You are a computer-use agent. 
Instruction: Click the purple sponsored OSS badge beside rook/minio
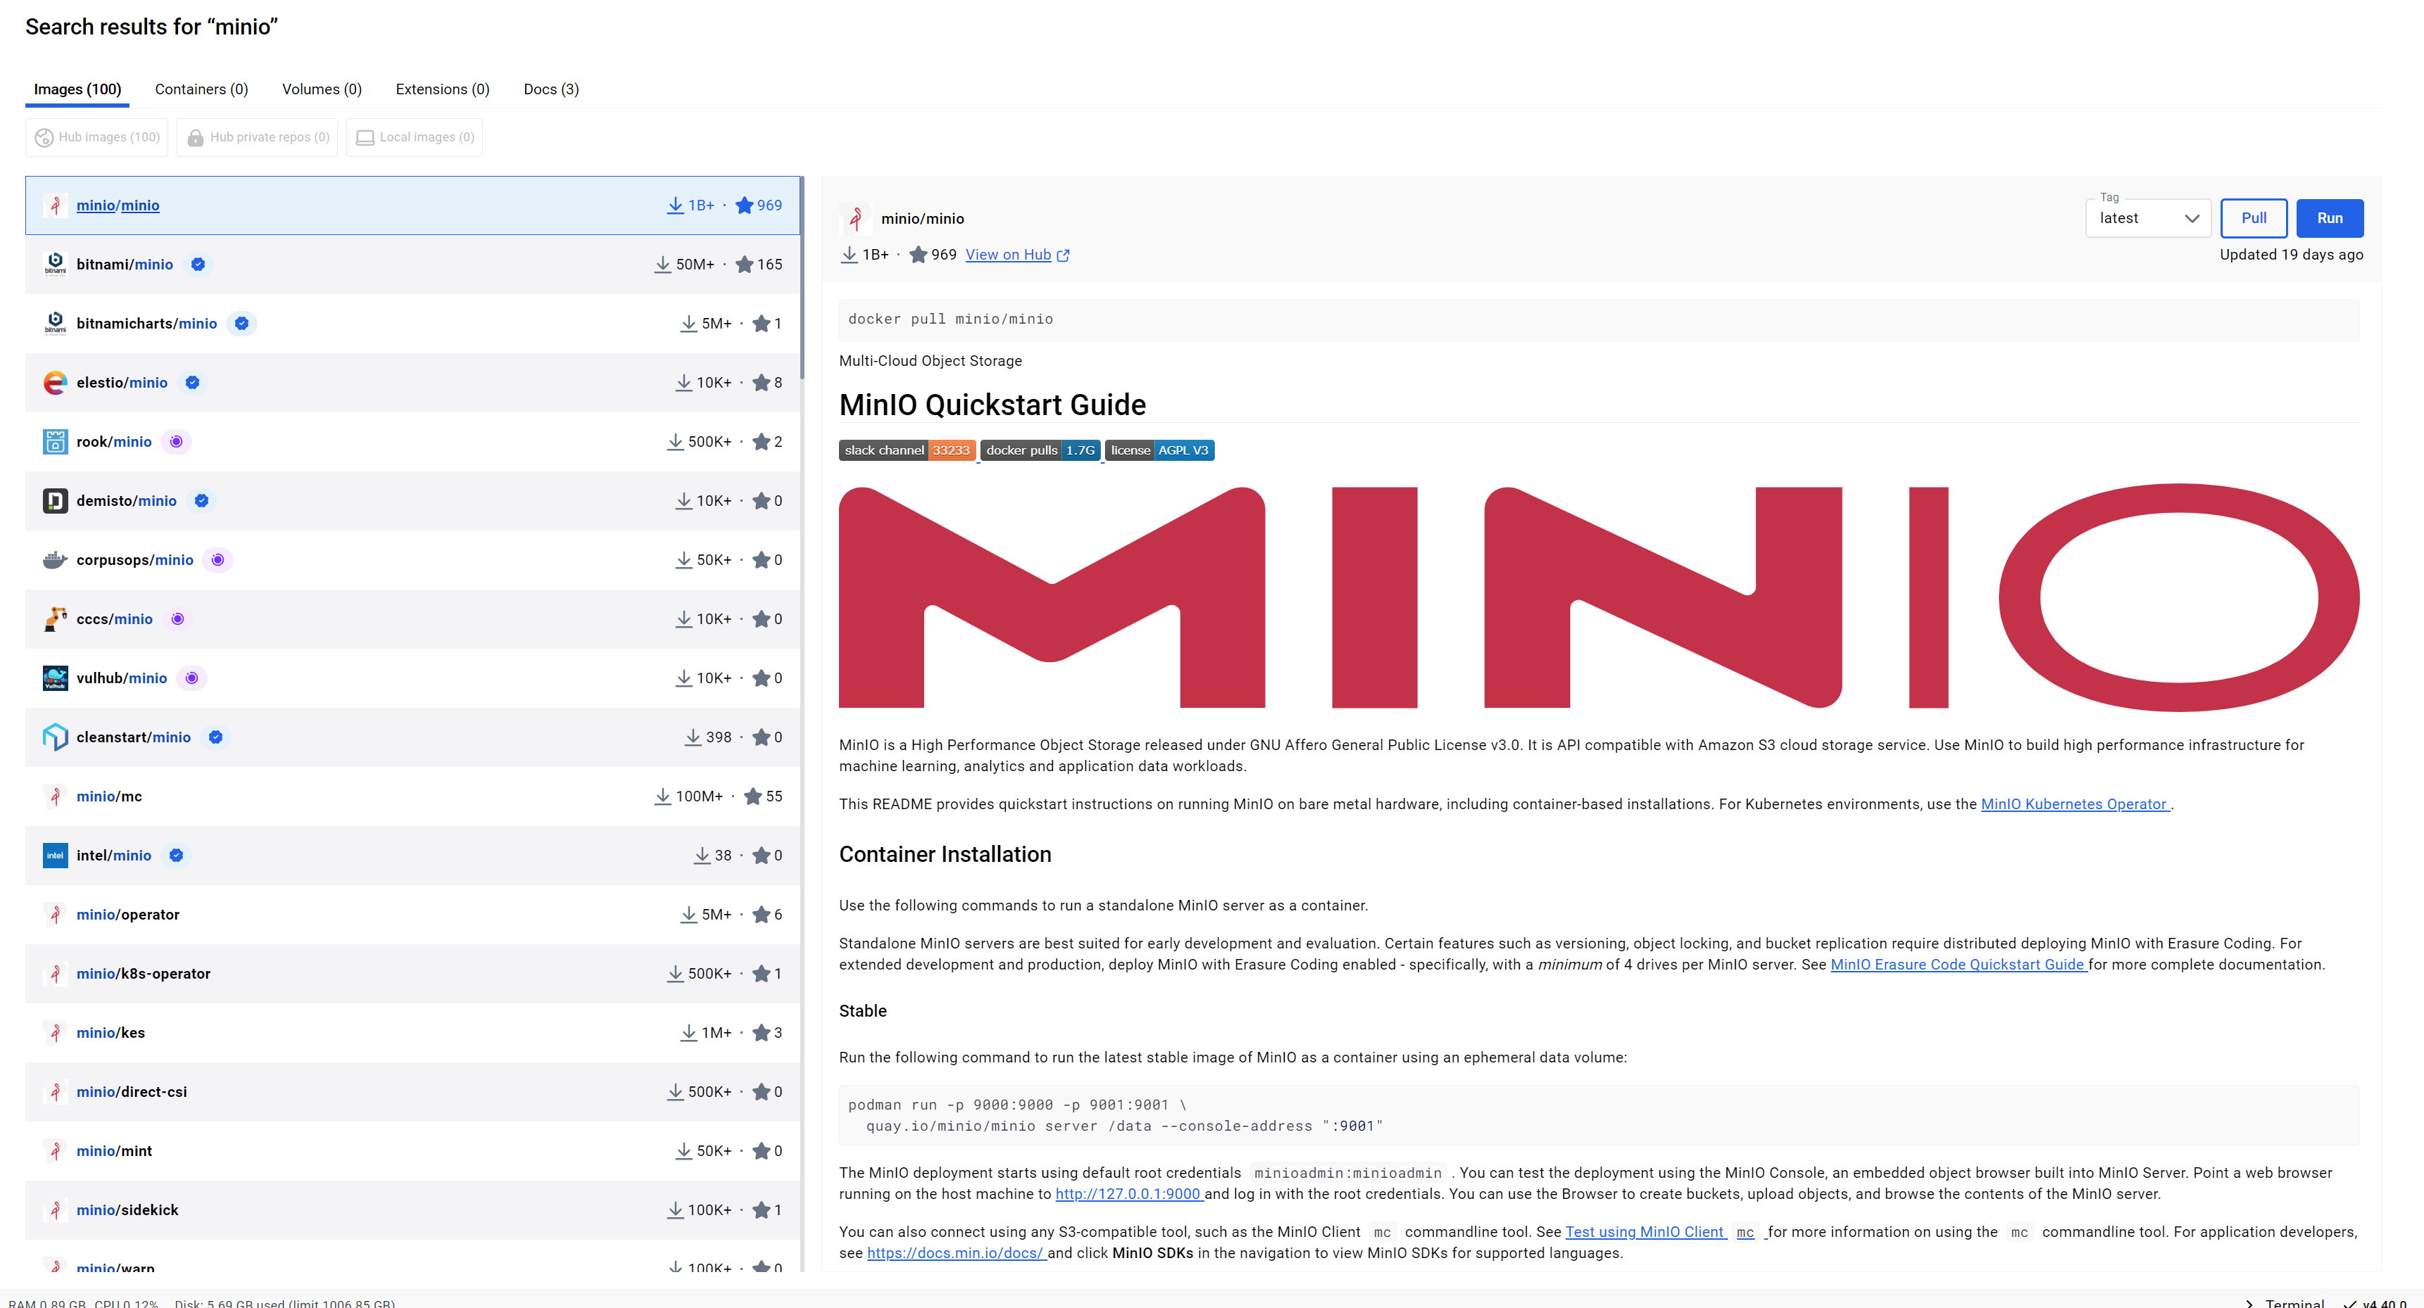pos(176,441)
